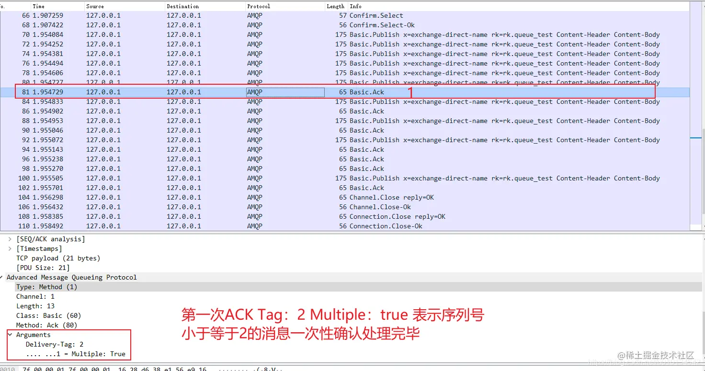Select packet 92 Basic.Publish row
705x371 pixels.
click(x=345, y=140)
